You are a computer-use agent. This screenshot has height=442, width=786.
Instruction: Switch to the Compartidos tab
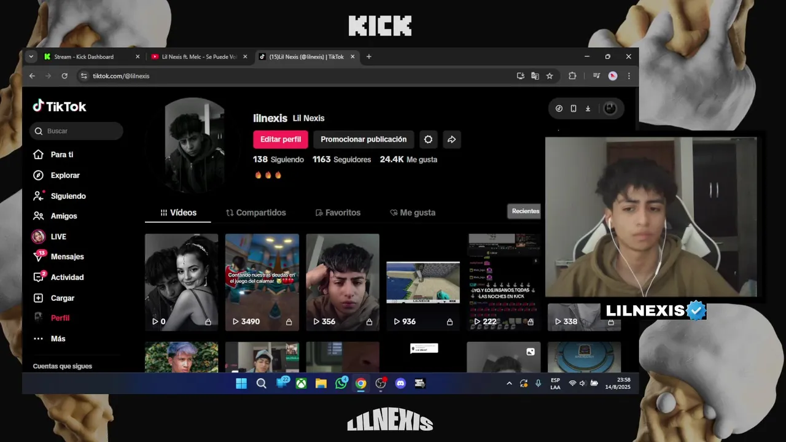(x=256, y=212)
